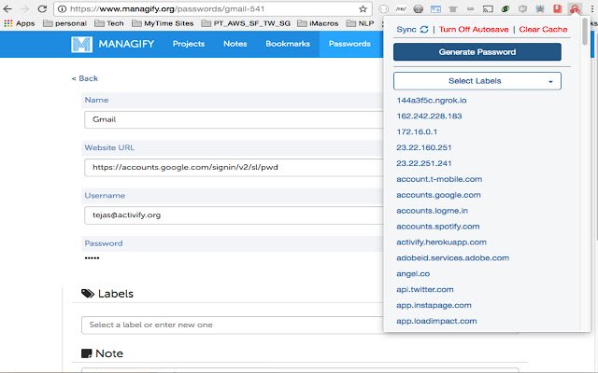
Task: Click the site info icon in the address bar
Action: click(62, 8)
